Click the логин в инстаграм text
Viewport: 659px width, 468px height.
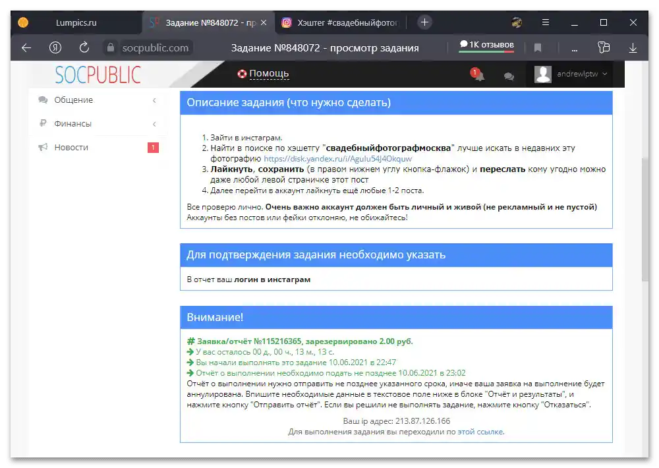[272, 279]
